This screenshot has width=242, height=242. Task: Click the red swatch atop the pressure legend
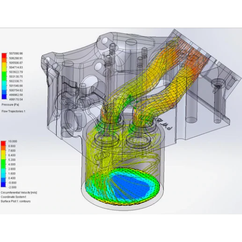4,56
